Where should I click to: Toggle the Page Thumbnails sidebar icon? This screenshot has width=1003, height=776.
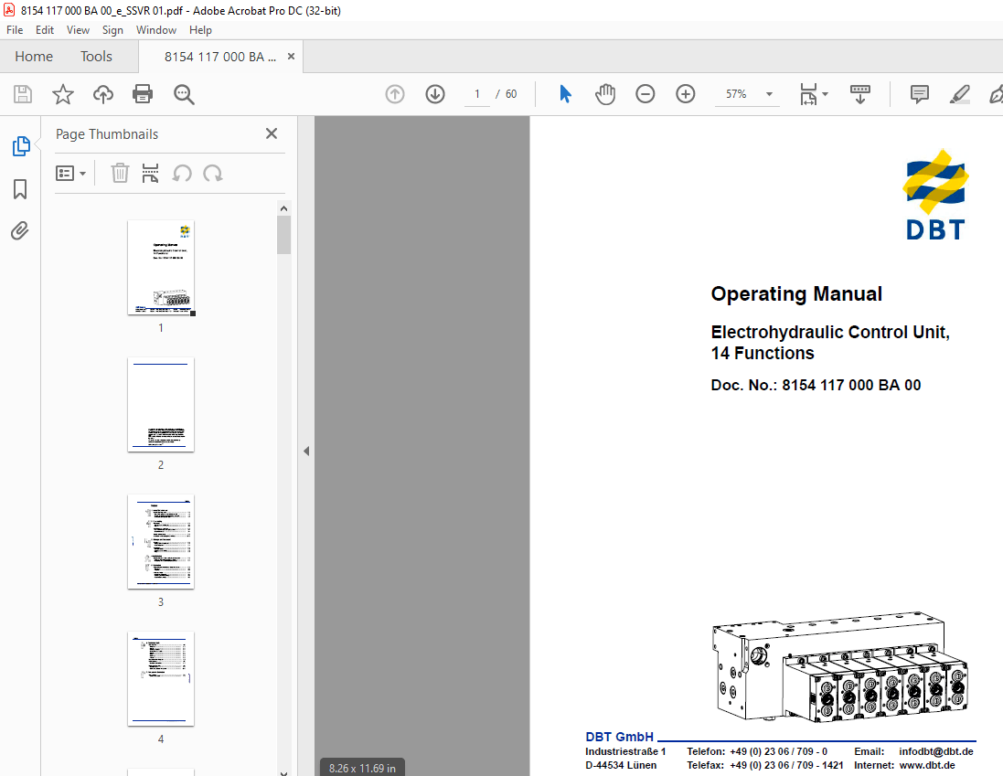(x=20, y=145)
